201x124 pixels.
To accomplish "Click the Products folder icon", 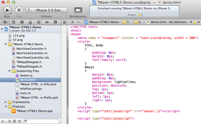I will (10, 106).
